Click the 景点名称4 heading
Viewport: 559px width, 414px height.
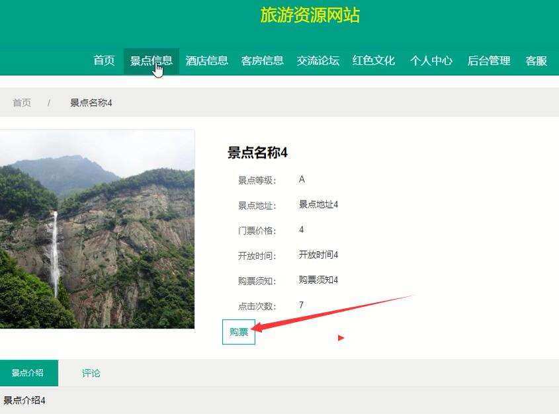point(257,153)
